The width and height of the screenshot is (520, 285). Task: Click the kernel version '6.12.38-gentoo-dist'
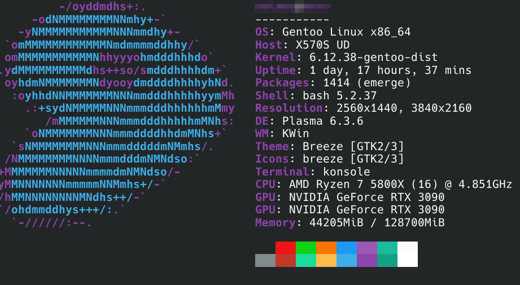pyautogui.click(x=373, y=58)
